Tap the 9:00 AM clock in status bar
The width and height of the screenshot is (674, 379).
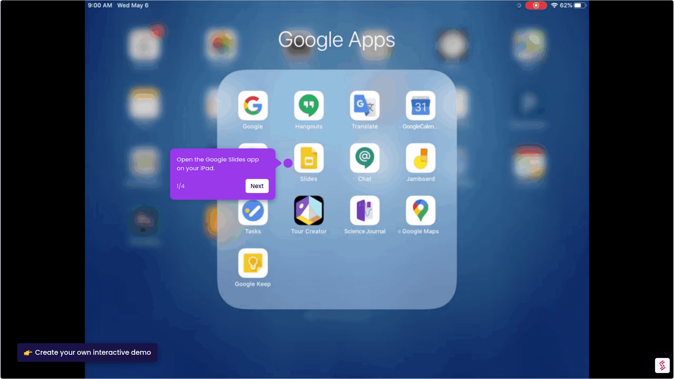coord(100,5)
